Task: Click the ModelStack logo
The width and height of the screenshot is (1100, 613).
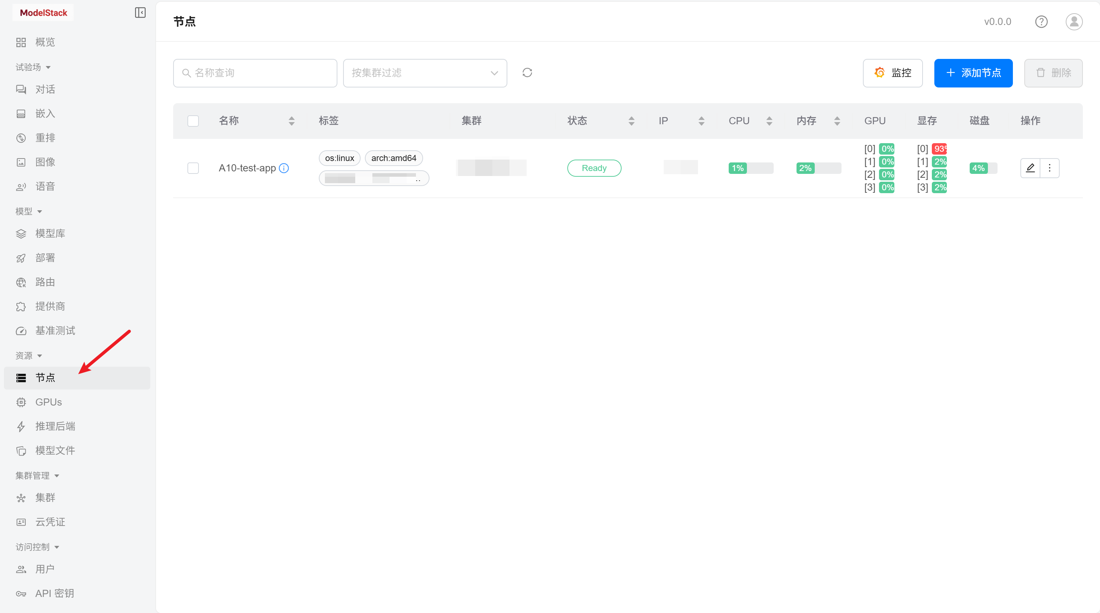Action: click(x=44, y=13)
